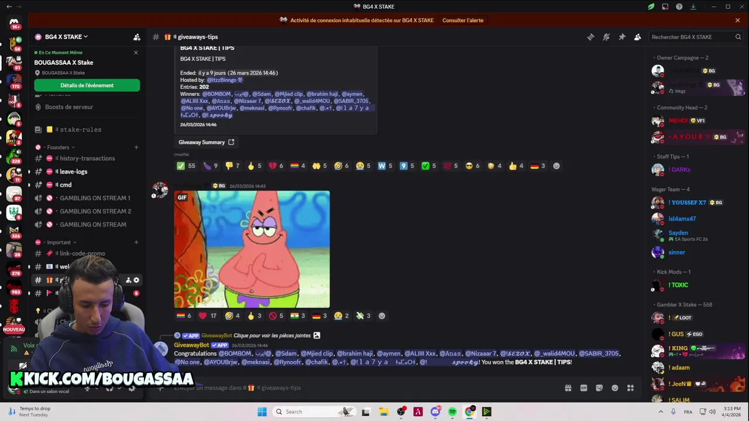Toggle the channel notification bell mute
Viewport: 749px width, 421px height.
(606, 37)
